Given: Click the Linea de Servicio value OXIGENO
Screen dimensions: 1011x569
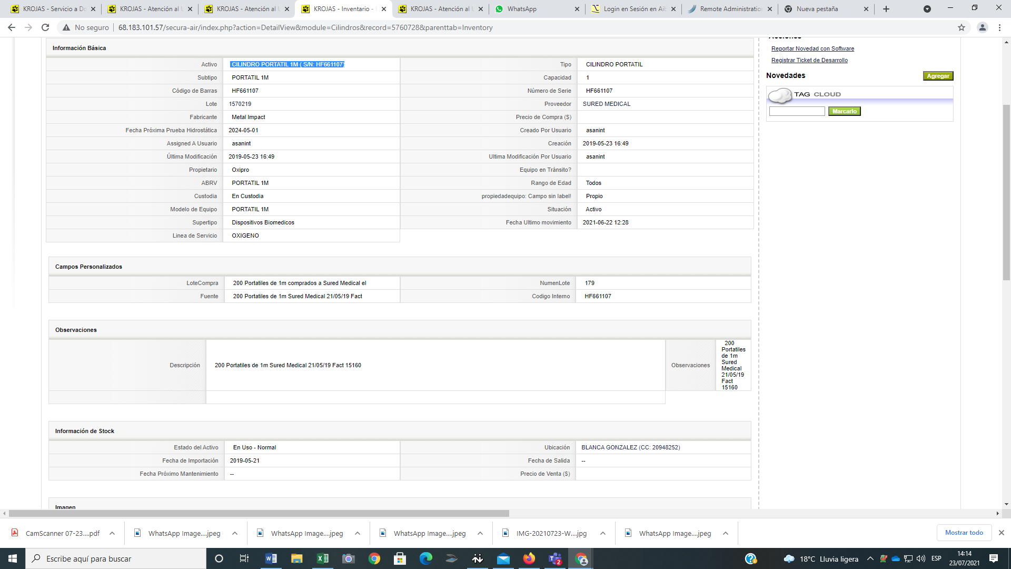Looking at the screenshot, I should click(x=245, y=236).
